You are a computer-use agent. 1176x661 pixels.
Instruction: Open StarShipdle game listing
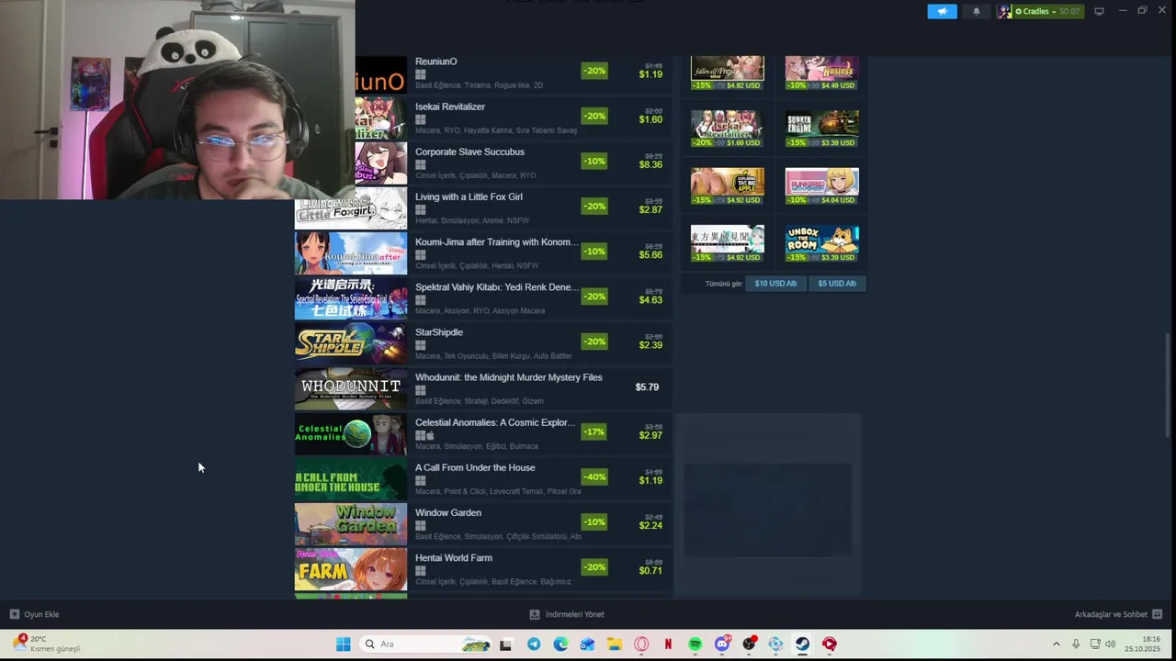439,332
